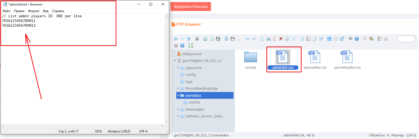Open the a-z sort options
419x139 pixels.
[386, 39]
